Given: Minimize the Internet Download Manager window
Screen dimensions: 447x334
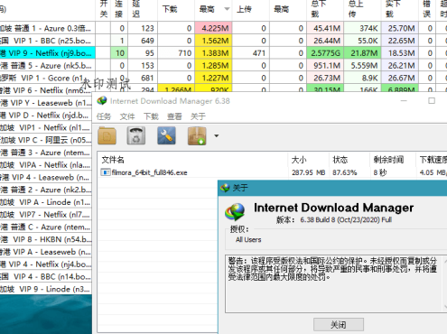Looking at the screenshot, I should [404, 101].
